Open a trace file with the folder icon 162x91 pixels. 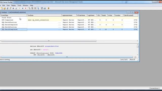pos(5,8)
